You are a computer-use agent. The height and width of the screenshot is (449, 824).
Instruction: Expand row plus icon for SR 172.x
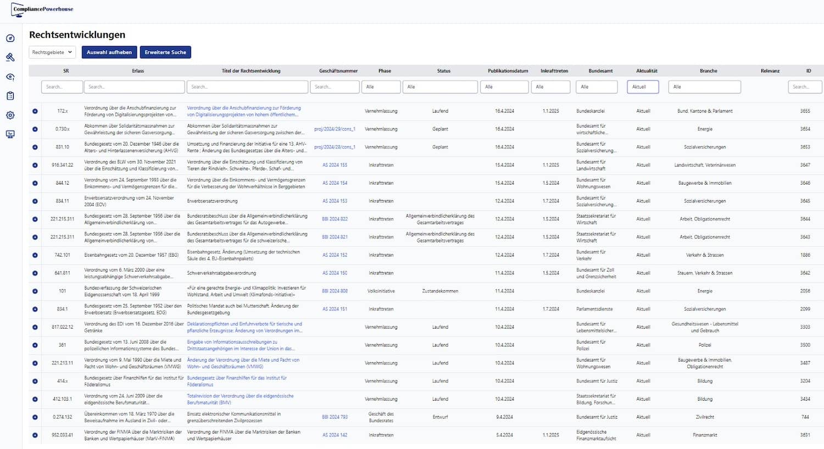pos(35,111)
